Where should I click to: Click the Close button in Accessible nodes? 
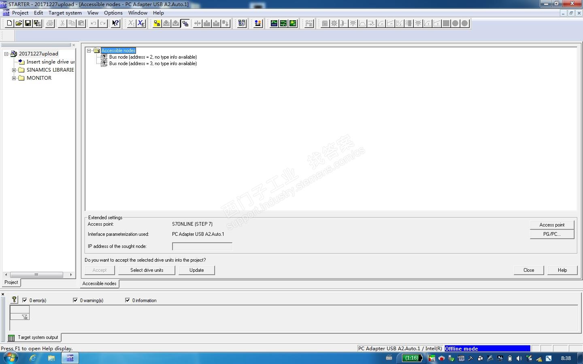[x=529, y=270]
